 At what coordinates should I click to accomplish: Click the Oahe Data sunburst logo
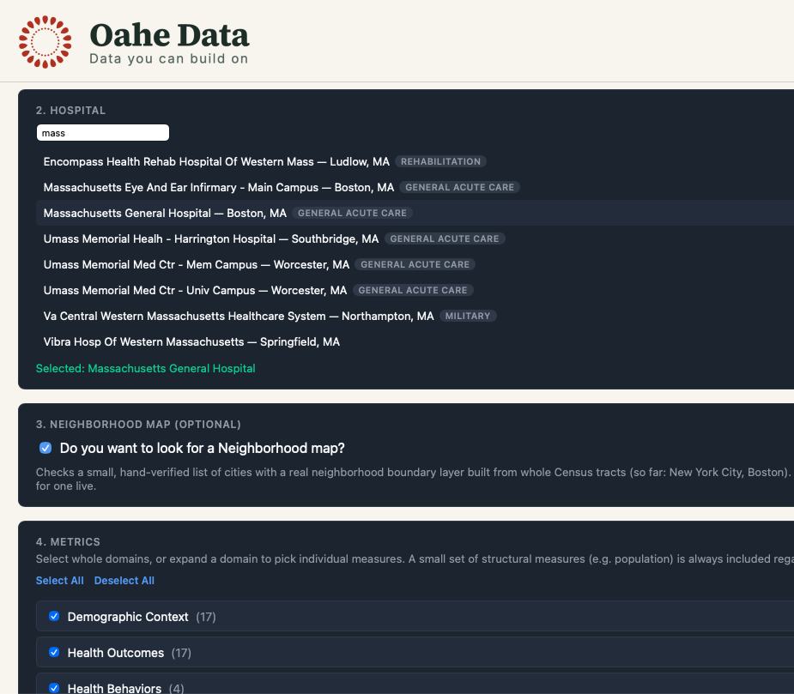pos(45,42)
